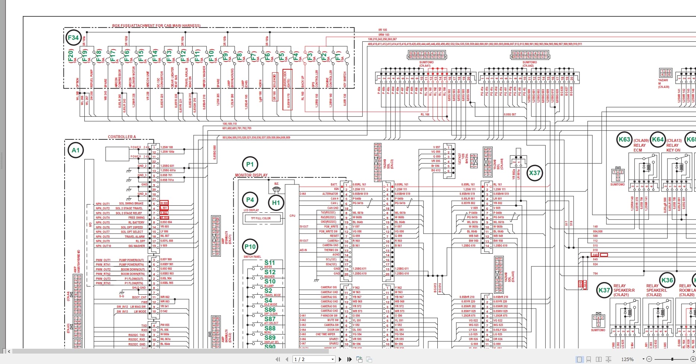Screen dimensions: 696x364
Task: Click the zoom slider handle
Action: tap(672, 359)
